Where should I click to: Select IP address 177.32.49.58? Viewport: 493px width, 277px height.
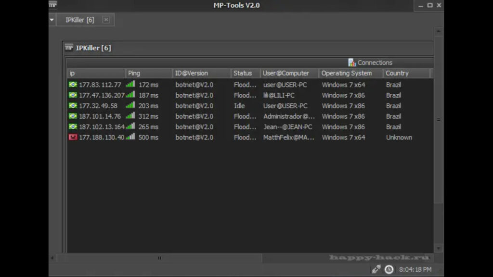click(98, 106)
